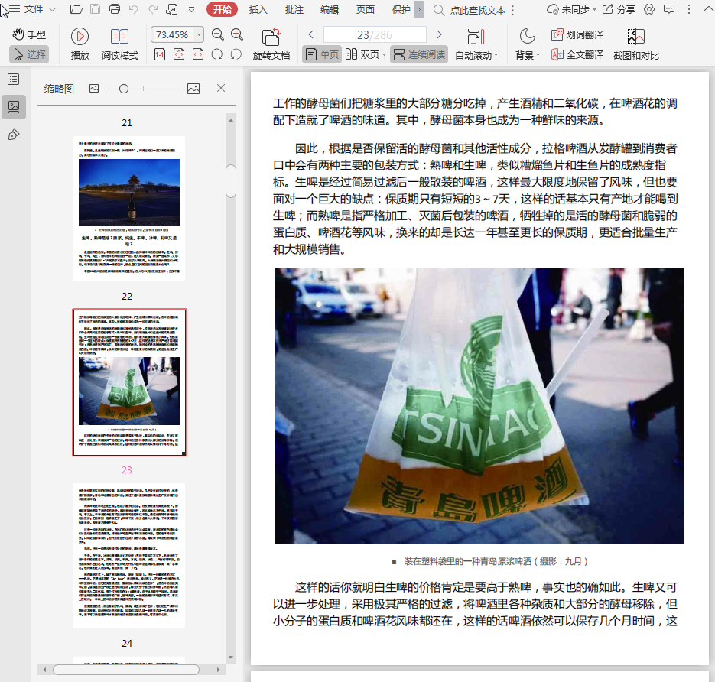Screen dimensions: 715x682
Task: Open the 保护 tab
Action: (401, 10)
